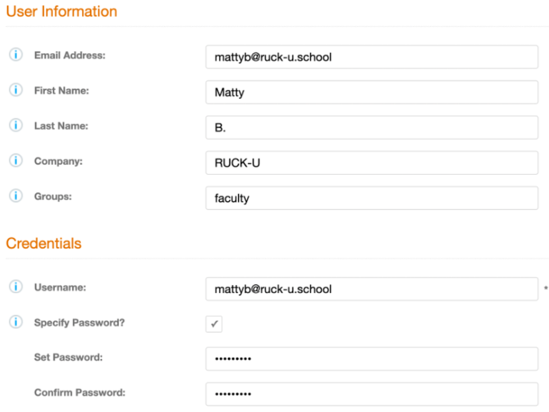Click info icon beside First Name
Image resolution: width=549 pixels, height=412 pixels.
pos(16,90)
